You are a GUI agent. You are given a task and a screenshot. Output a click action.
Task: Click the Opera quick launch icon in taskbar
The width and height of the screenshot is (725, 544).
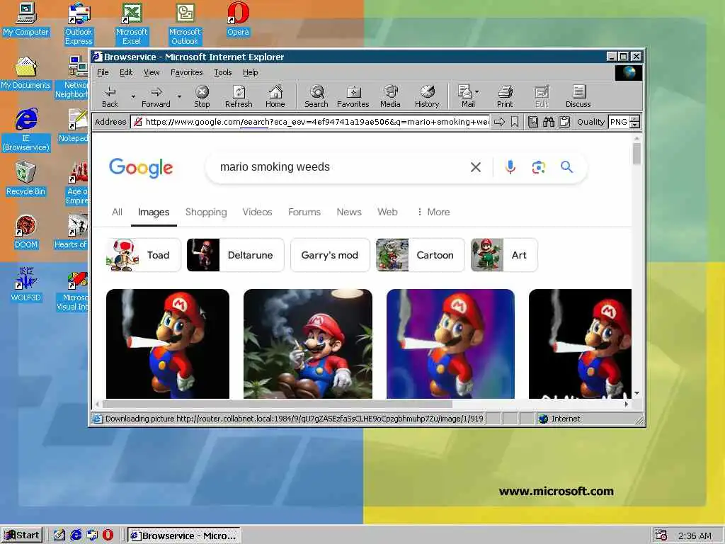pos(108,535)
